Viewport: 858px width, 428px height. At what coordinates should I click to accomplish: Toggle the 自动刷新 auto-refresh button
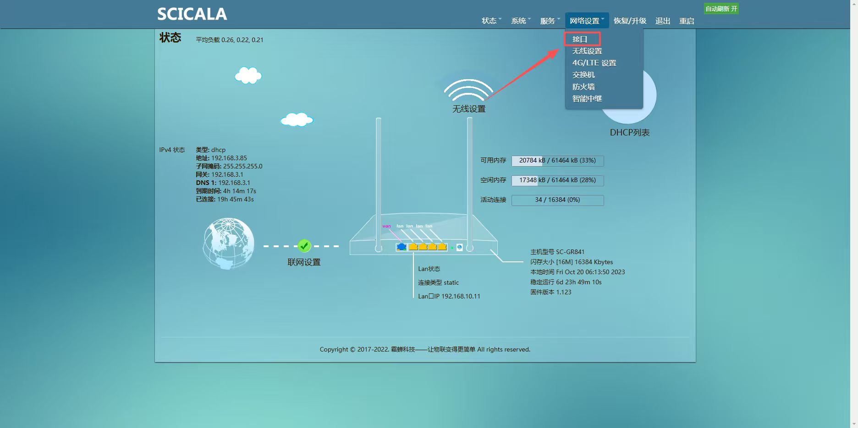pos(721,9)
